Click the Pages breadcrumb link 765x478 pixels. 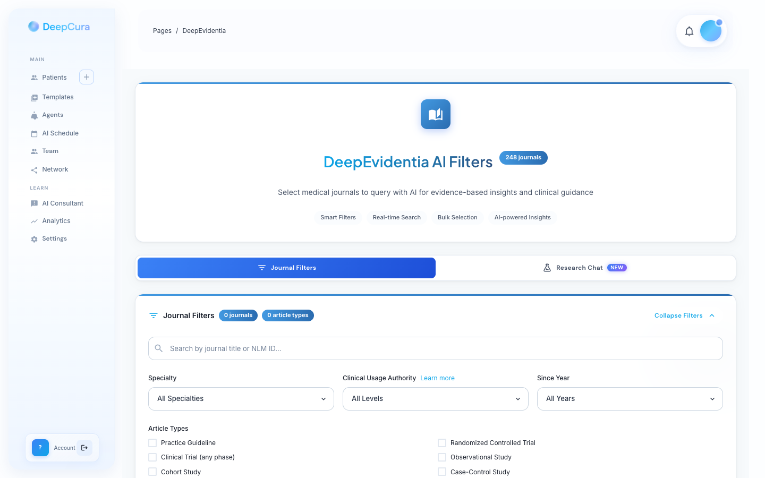point(162,31)
